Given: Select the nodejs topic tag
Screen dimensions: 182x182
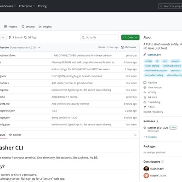Looking at the screenshot, I should [x=148, y=61].
